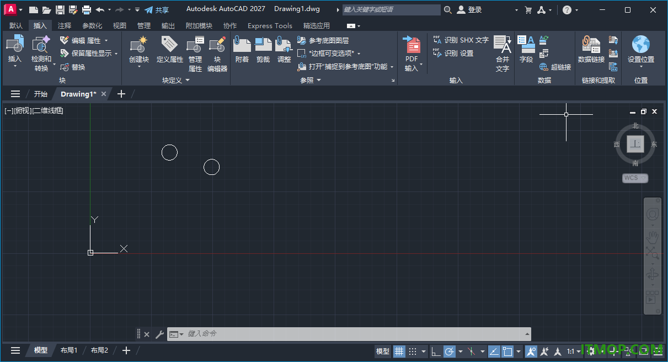Click the Undo arrow icon
This screenshot has height=362, width=668.
click(99, 10)
